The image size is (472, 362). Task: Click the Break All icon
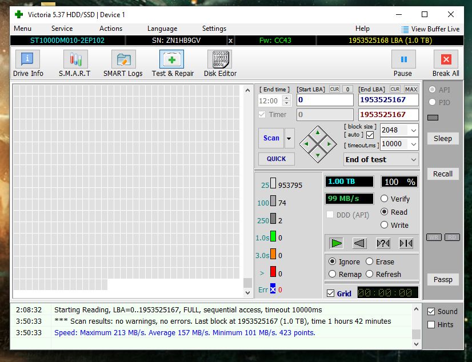click(446, 59)
